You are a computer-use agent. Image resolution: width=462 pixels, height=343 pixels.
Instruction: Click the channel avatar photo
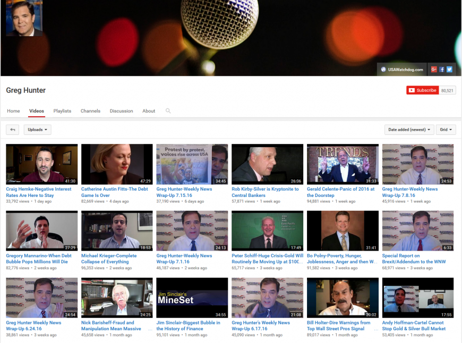click(24, 18)
